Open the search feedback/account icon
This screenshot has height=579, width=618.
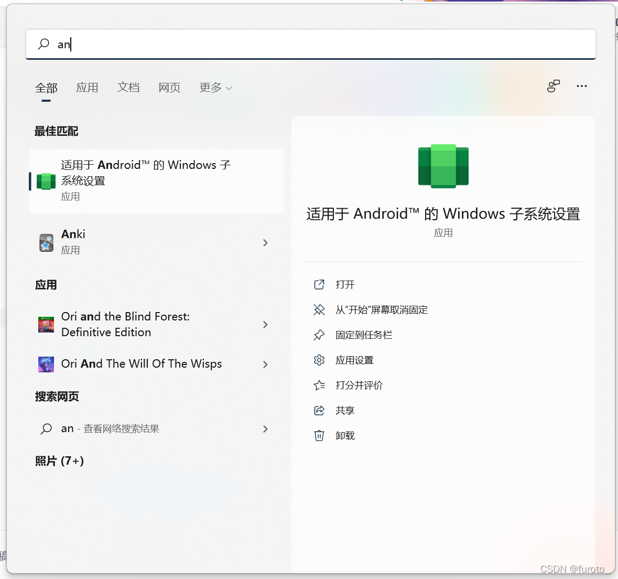click(x=554, y=86)
